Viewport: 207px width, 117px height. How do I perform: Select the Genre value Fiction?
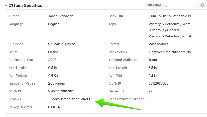pyautogui.click(x=53, y=52)
